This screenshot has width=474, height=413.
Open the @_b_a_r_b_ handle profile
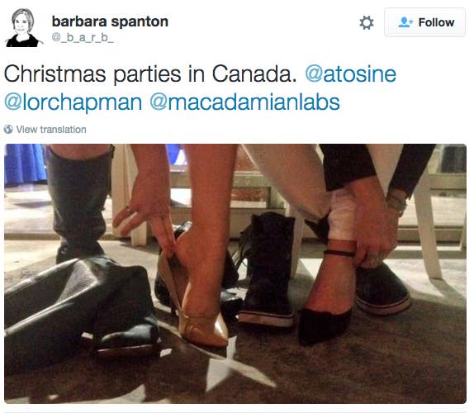[83, 37]
